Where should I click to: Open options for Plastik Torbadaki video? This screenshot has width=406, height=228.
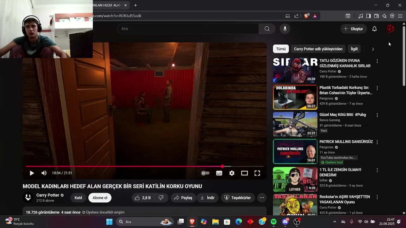pyautogui.click(x=377, y=88)
